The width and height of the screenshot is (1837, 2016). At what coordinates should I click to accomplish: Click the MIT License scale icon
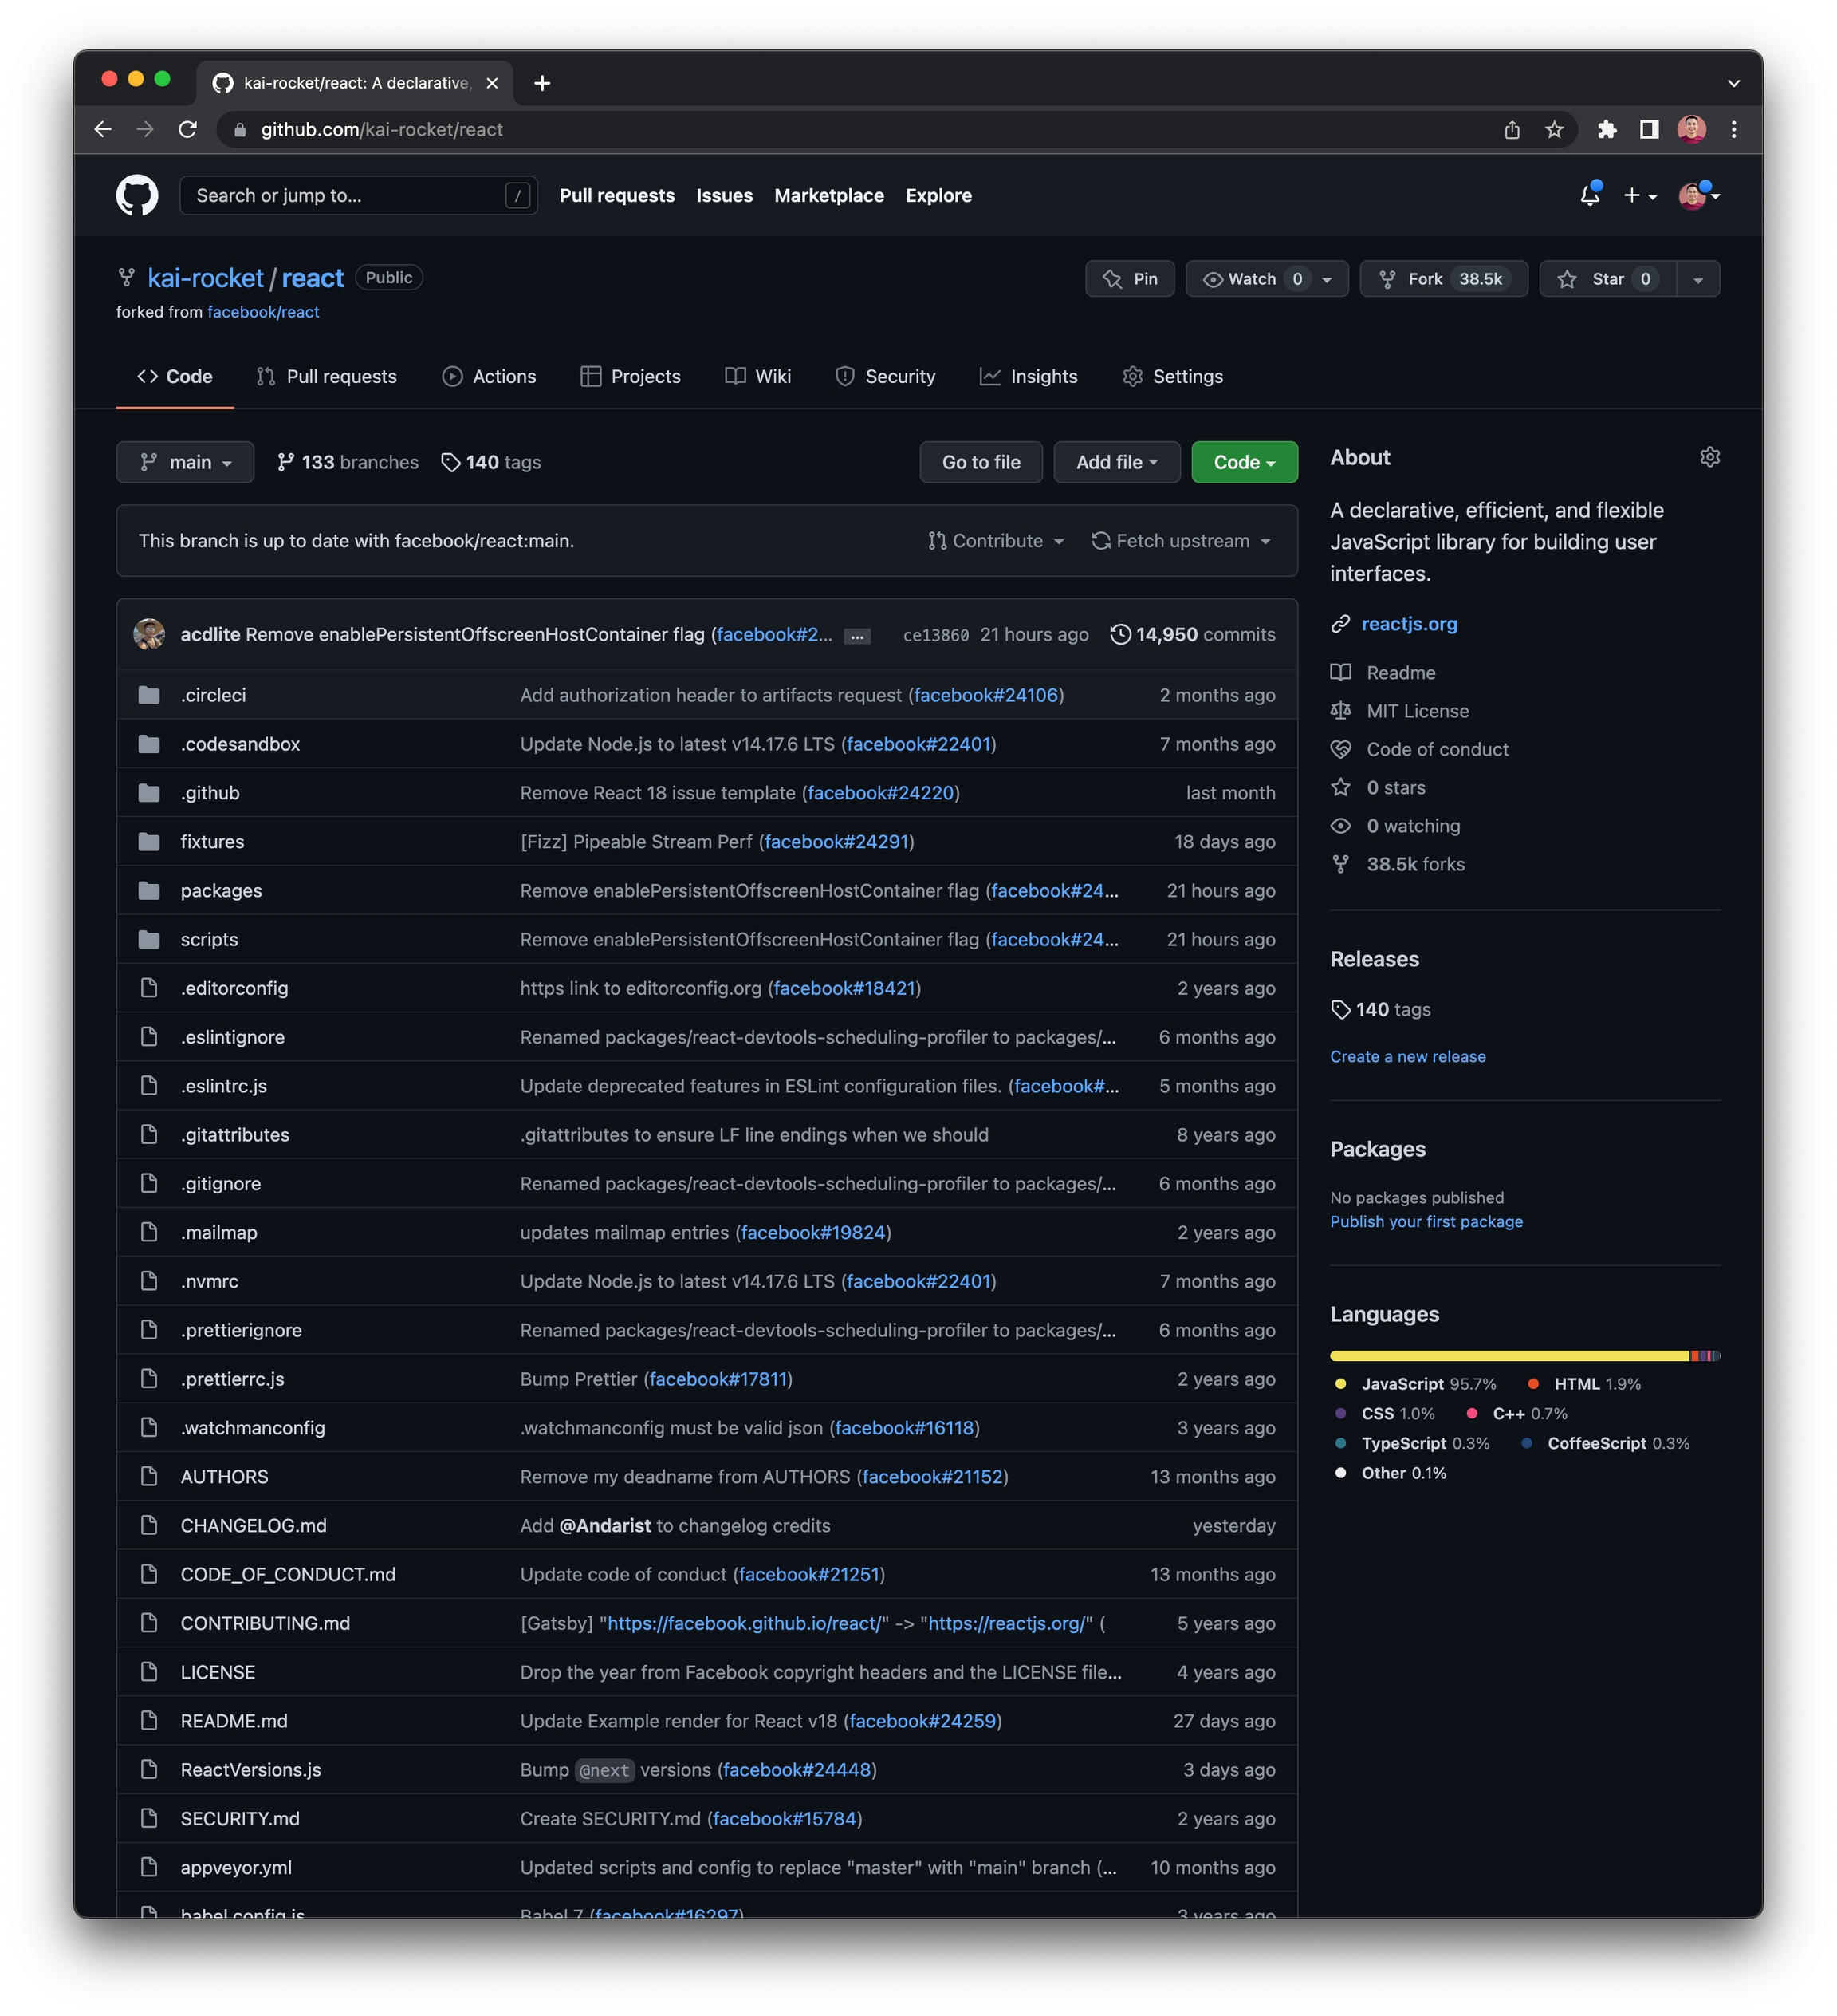(1340, 711)
